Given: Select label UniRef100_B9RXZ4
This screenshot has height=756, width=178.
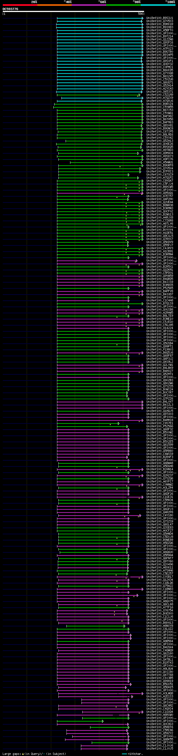Looking at the screenshot, I should (160, 104).
